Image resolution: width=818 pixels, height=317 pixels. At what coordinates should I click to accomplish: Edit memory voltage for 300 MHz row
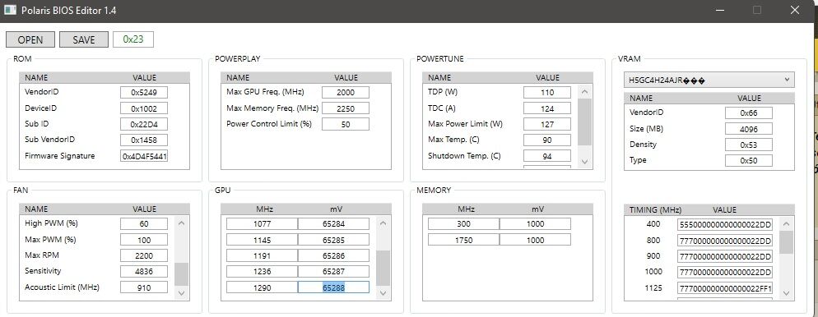(535, 224)
